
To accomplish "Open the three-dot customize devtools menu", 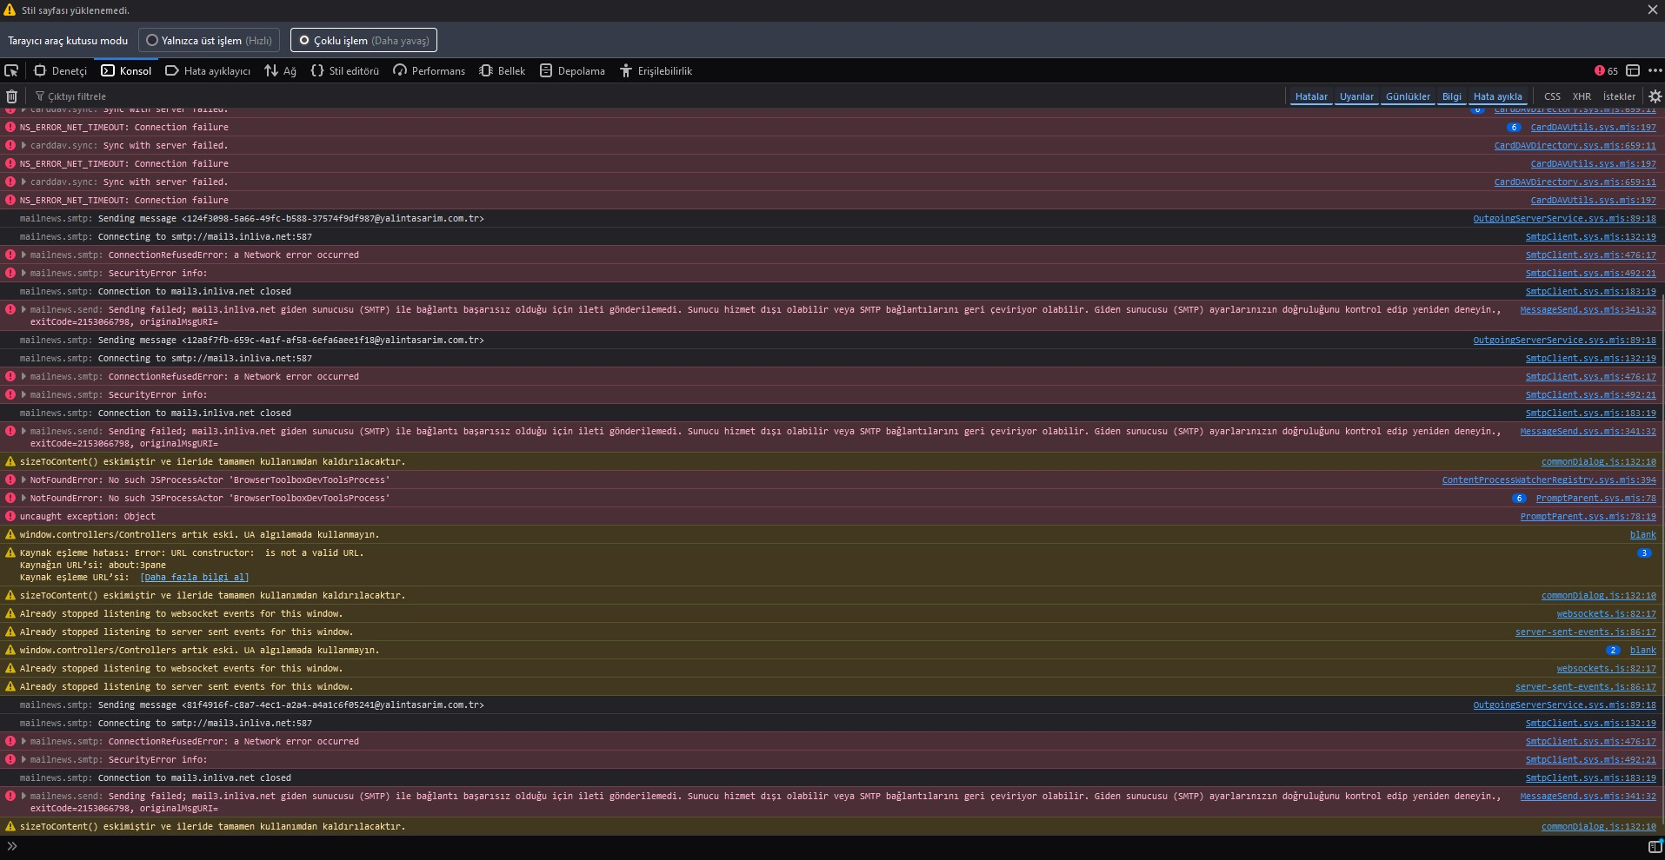I will coord(1654,70).
